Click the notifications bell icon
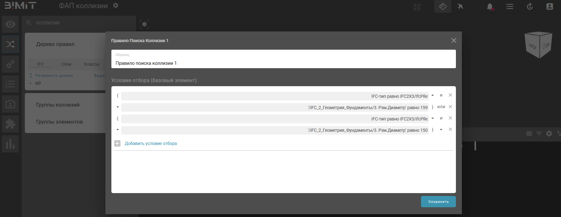 [490, 7]
